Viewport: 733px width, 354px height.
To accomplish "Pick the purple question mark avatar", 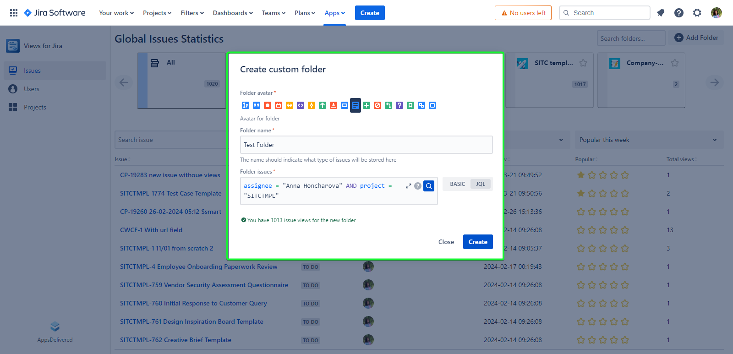I will coord(399,105).
